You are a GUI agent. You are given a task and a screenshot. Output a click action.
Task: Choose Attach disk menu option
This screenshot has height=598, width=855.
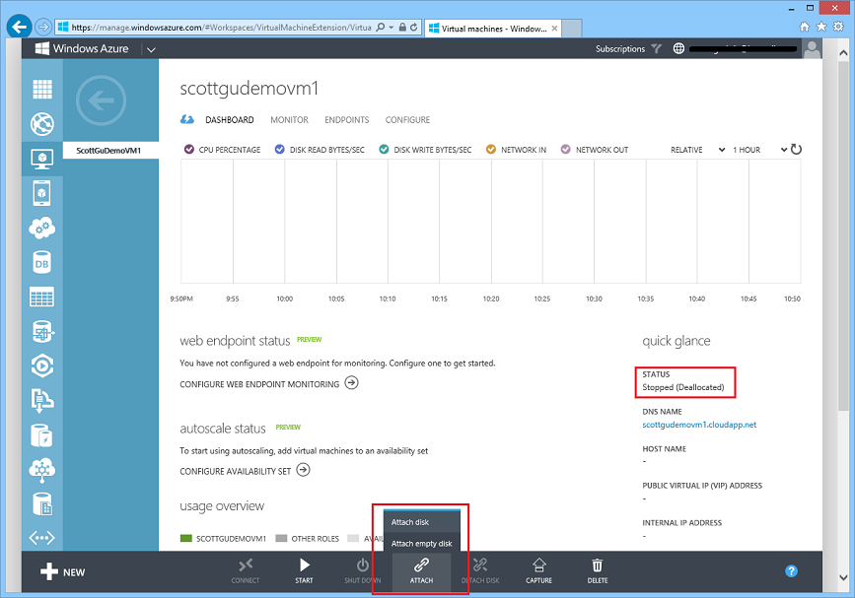click(422, 522)
